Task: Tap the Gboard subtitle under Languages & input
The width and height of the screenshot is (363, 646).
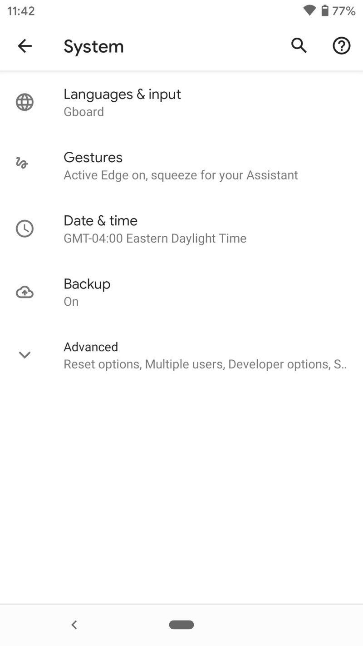Action: [x=83, y=112]
